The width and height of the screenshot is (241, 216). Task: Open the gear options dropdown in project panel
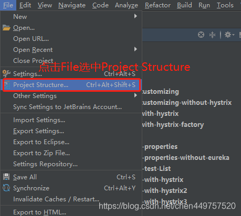pos(229,35)
